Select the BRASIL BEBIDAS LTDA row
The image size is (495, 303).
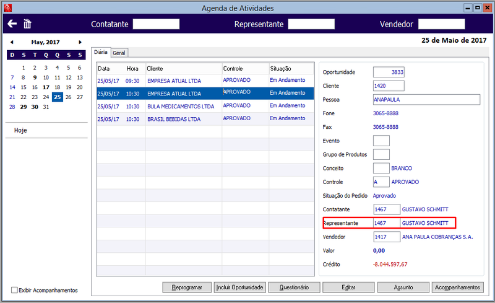click(x=205, y=118)
